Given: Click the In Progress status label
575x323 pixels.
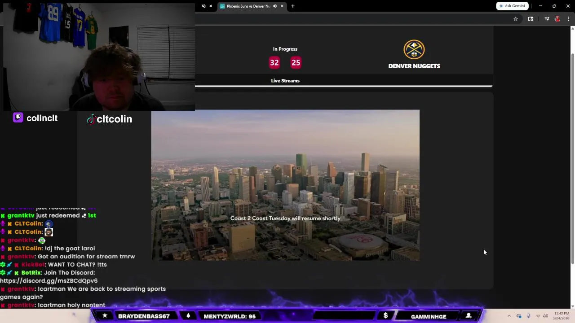Looking at the screenshot, I should (x=285, y=49).
